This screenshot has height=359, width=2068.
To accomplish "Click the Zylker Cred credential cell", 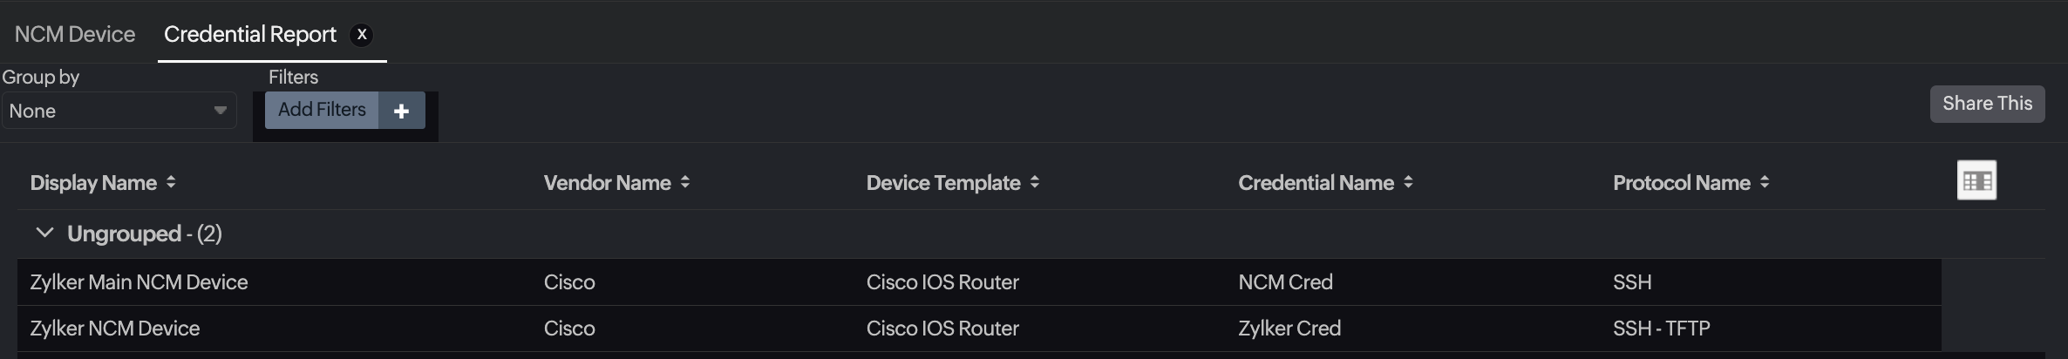I will 1289,329.
